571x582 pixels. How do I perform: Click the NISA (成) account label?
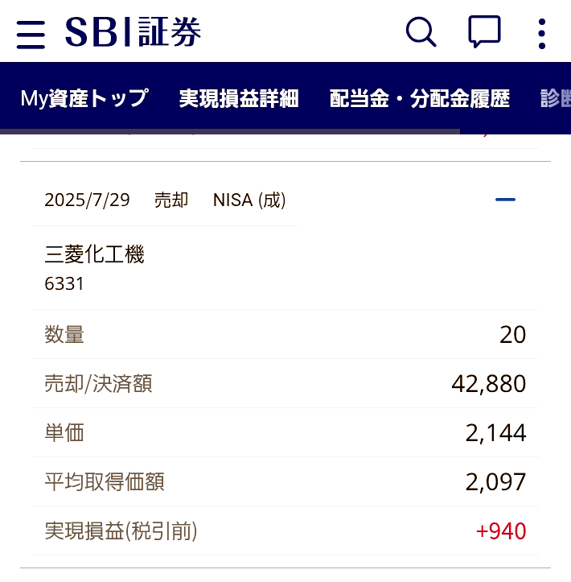click(x=249, y=200)
